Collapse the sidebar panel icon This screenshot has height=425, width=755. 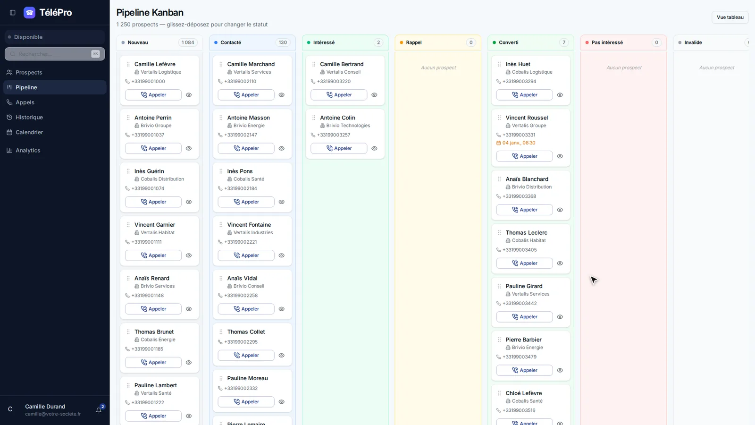coord(13,13)
